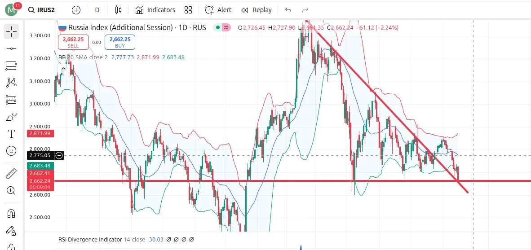The width and height of the screenshot is (531, 250).
Task: Click the red SELL 2,662.25 button
Action: pyautogui.click(x=73, y=42)
